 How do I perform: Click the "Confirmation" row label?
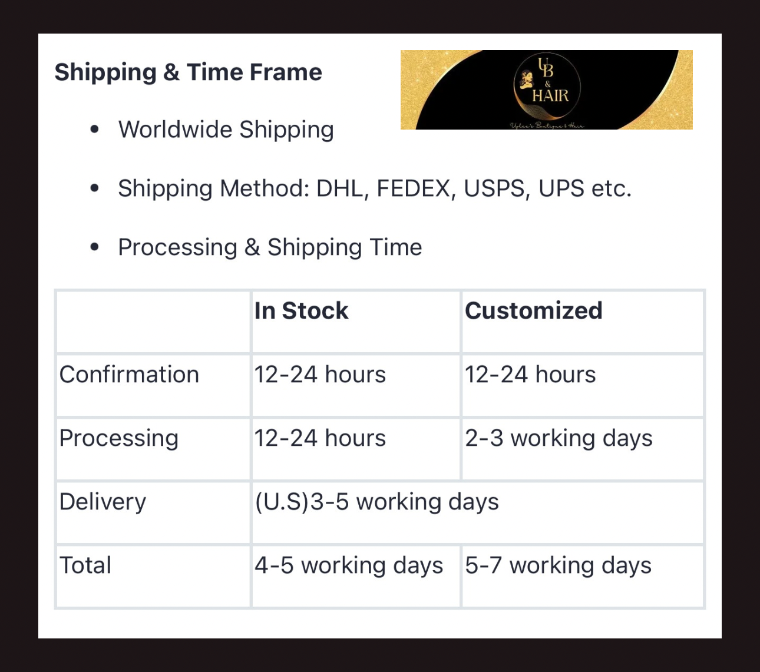tap(129, 375)
